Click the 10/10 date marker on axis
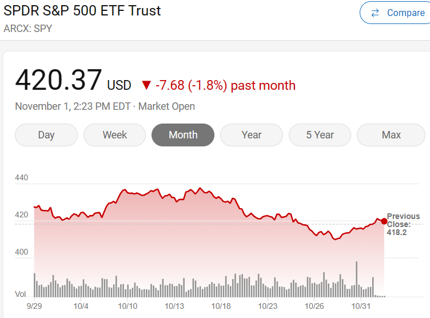The image size is (430, 318). click(x=128, y=306)
